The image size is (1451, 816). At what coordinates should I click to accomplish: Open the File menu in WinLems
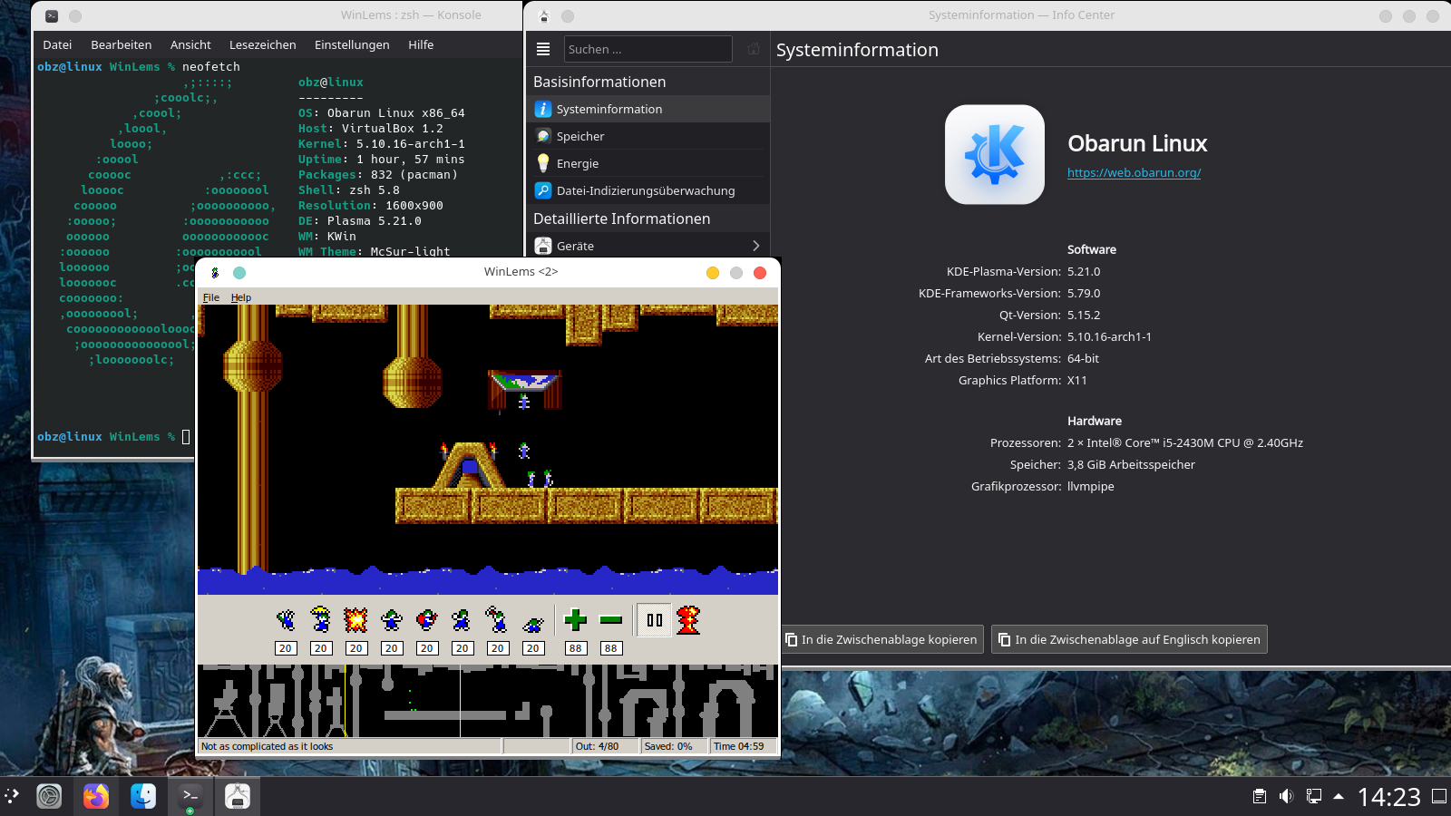click(211, 297)
